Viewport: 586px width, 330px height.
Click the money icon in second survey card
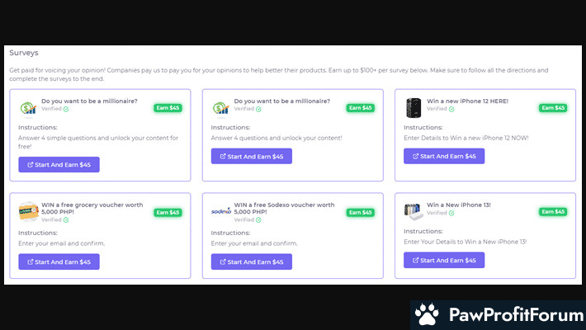pyautogui.click(x=220, y=108)
